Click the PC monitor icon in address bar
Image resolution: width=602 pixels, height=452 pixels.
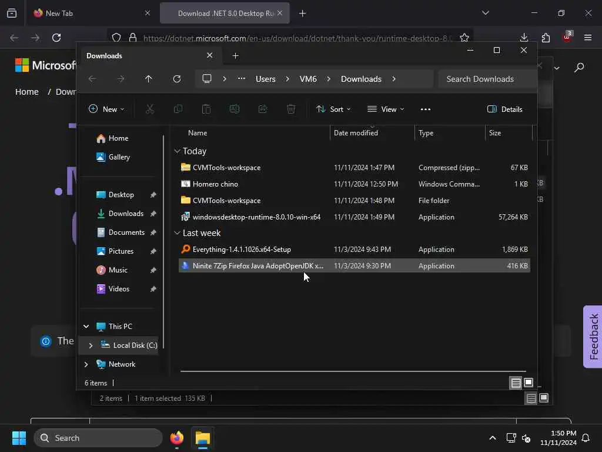click(x=207, y=79)
